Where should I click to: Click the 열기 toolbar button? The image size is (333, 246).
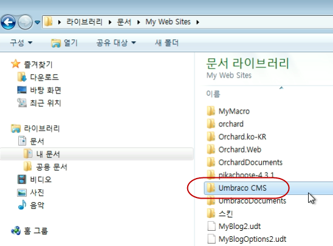(x=64, y=43)
